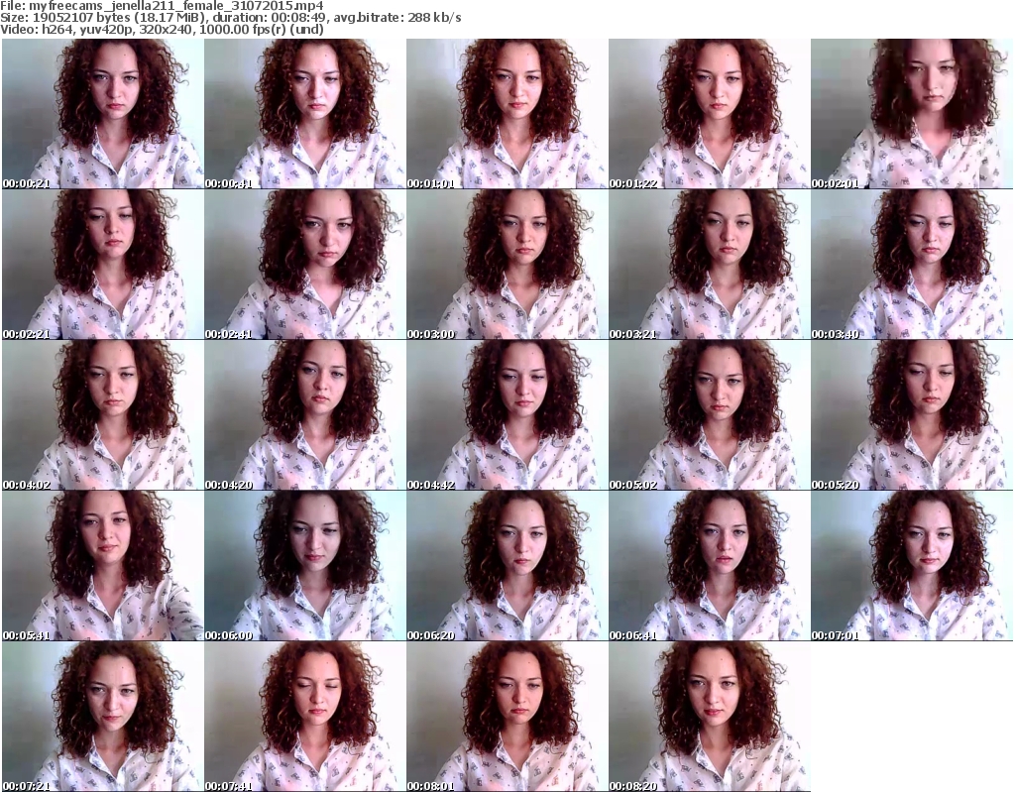The width and height of the screenshot is (1015, 792).
Task: Open the 00:07:41 eyes-closed frame
Action: pos(305,717)
